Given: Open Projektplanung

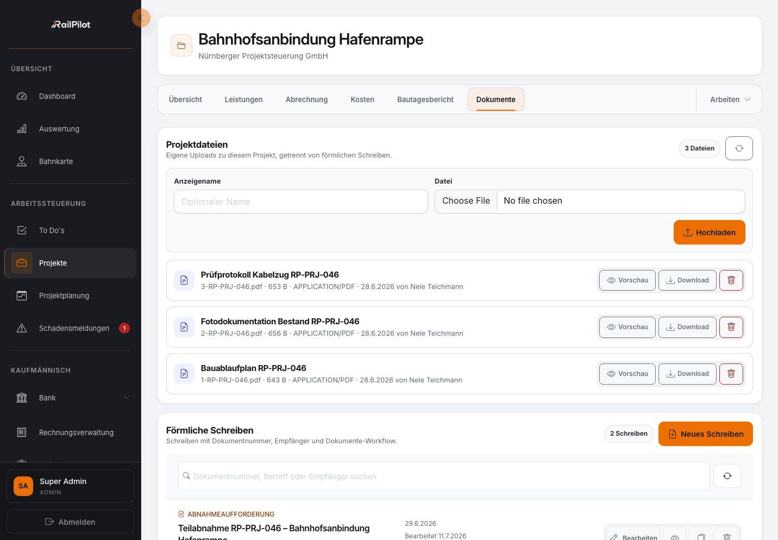Looking at the screenshot, I should (x=70, y=296).
